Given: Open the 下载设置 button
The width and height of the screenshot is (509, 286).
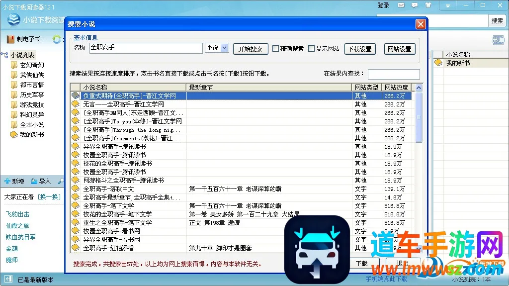Looking at the screenshot, I should coord(360,49).
